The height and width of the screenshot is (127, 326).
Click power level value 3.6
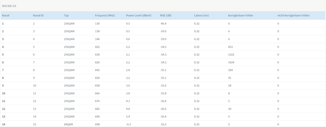tap(128, 86)
